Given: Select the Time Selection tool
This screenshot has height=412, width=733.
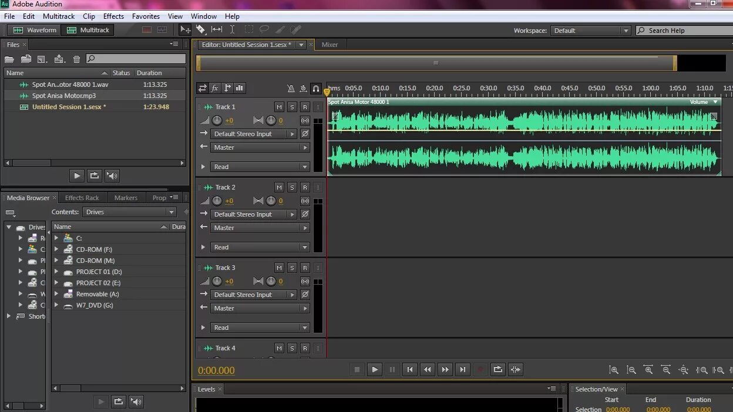Looking at the screenshot, I should pos(231,29).
